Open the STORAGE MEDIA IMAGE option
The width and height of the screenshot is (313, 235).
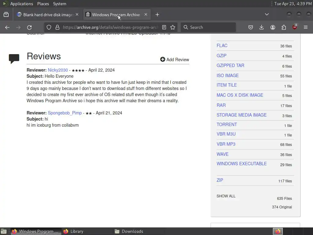[x=241, y=115]
